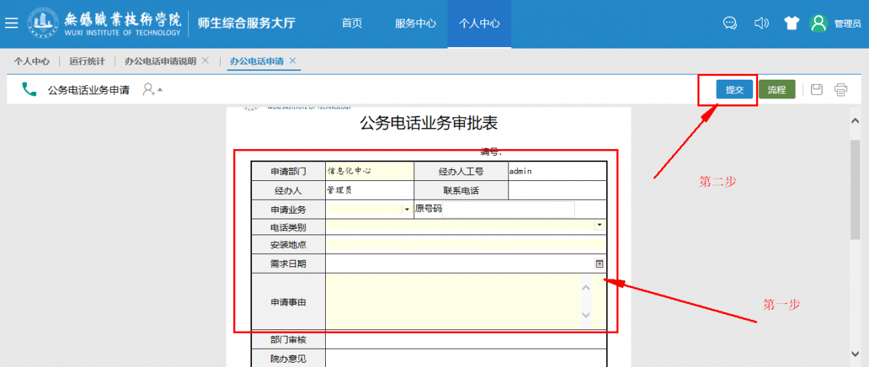Image resolution: width=869 pixels, height=367 pixels.
Task: Expand the 申请业务 dropdown arrow
Action: (x=407, y=209)
